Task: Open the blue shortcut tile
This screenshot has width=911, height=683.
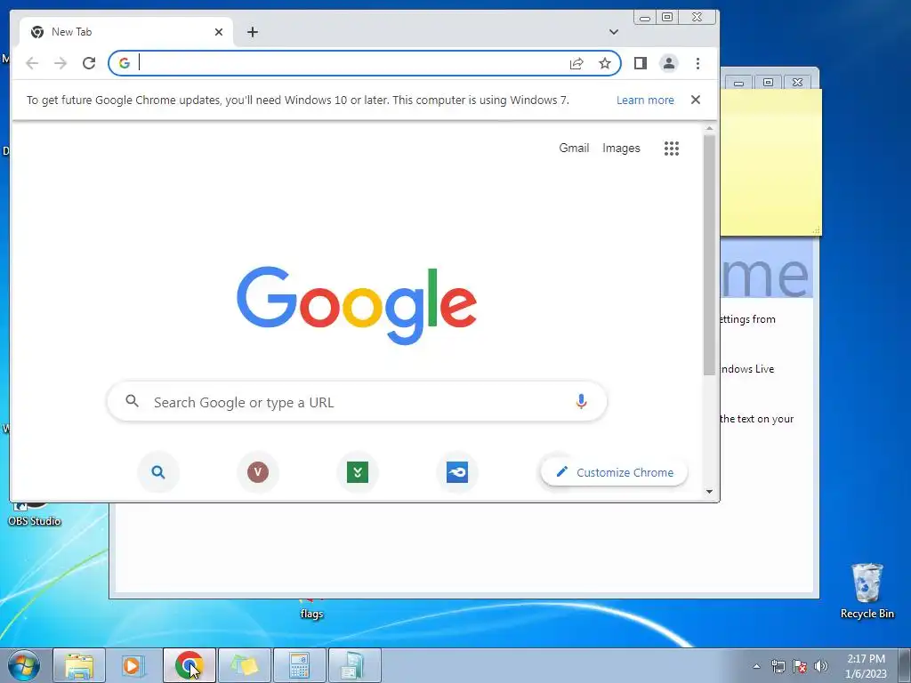Action: pyautogui.click(x=457, y=472)
